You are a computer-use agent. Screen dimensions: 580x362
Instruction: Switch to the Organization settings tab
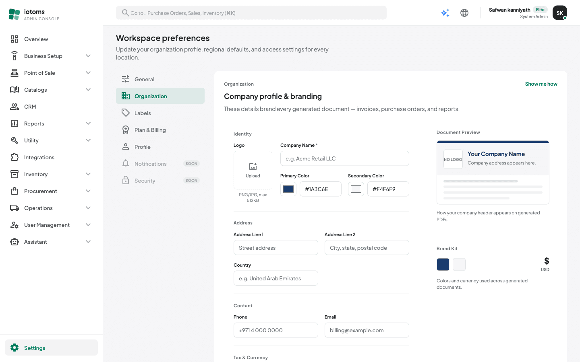[x=160, y=96]
